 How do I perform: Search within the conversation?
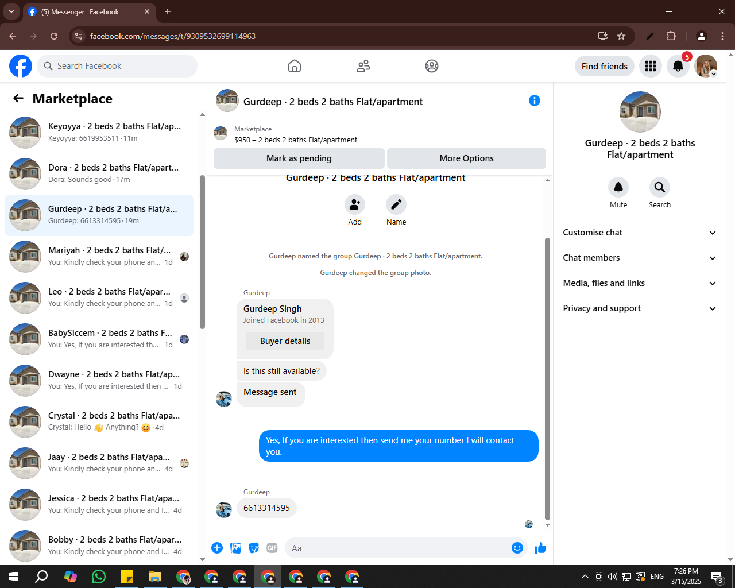[x=660, y=187]
